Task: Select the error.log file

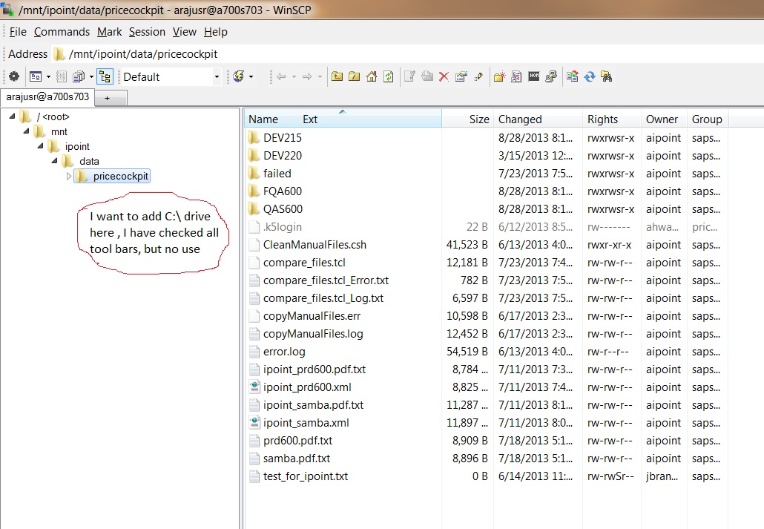Action: pyautogui.click(x=284, y=352)
